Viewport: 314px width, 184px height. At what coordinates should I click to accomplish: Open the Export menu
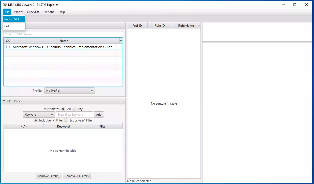tap(18, 12)
